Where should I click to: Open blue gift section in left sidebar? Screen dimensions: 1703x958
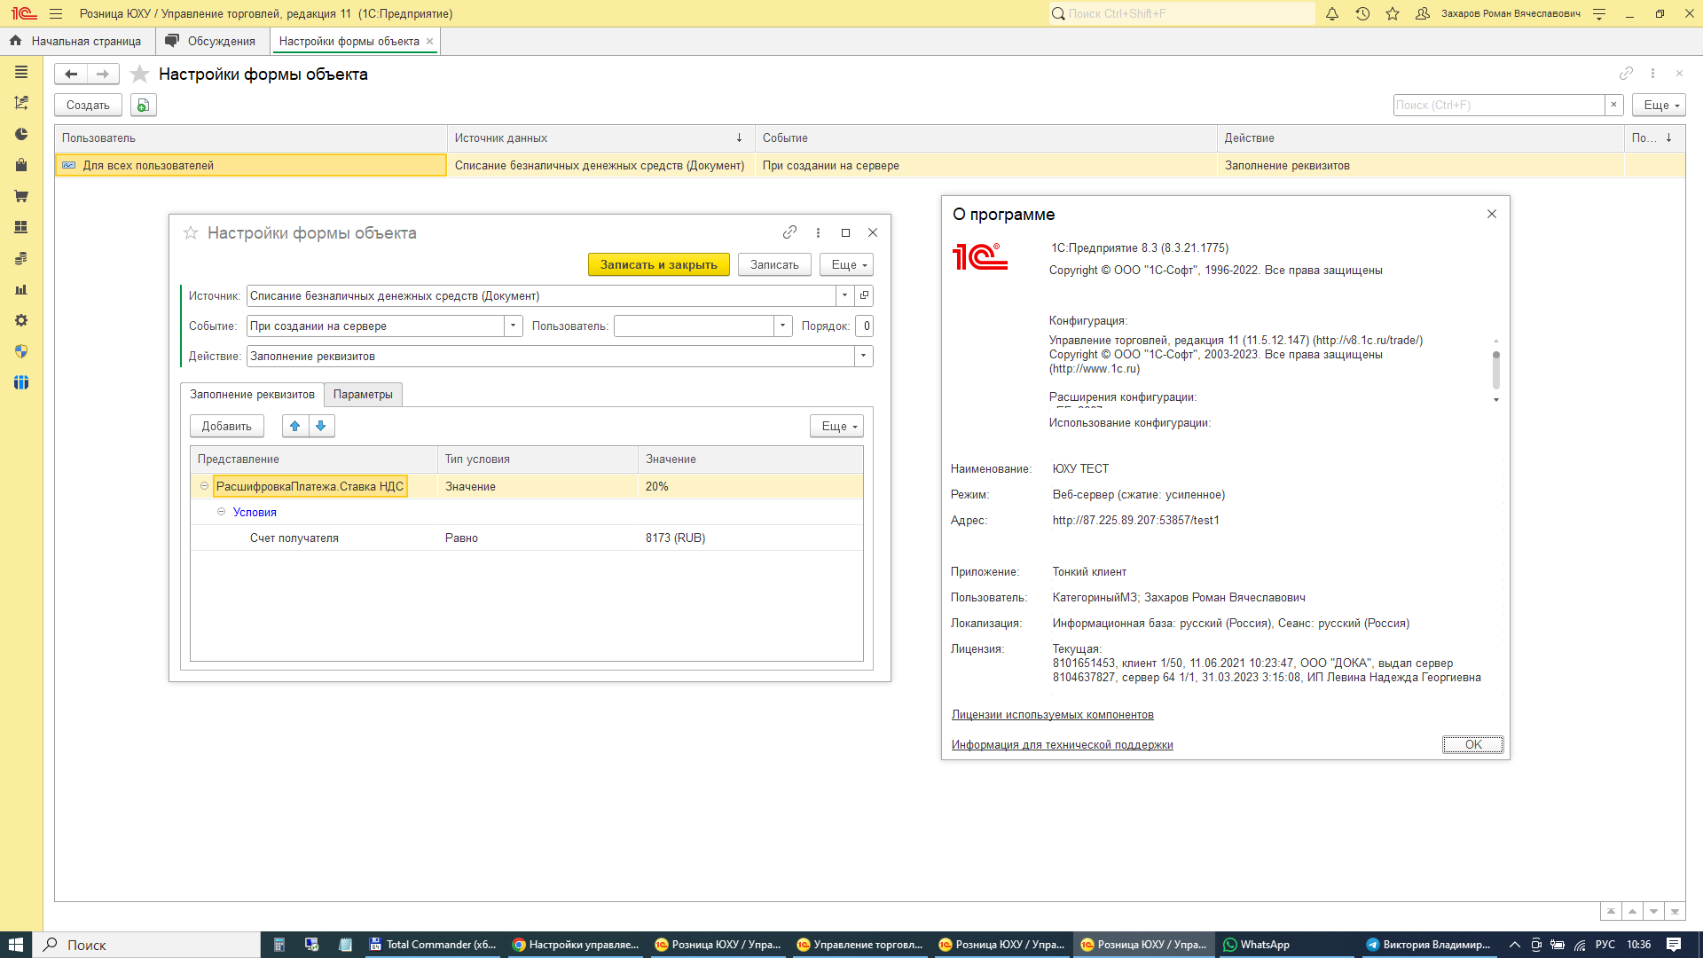tap(21, 382)
